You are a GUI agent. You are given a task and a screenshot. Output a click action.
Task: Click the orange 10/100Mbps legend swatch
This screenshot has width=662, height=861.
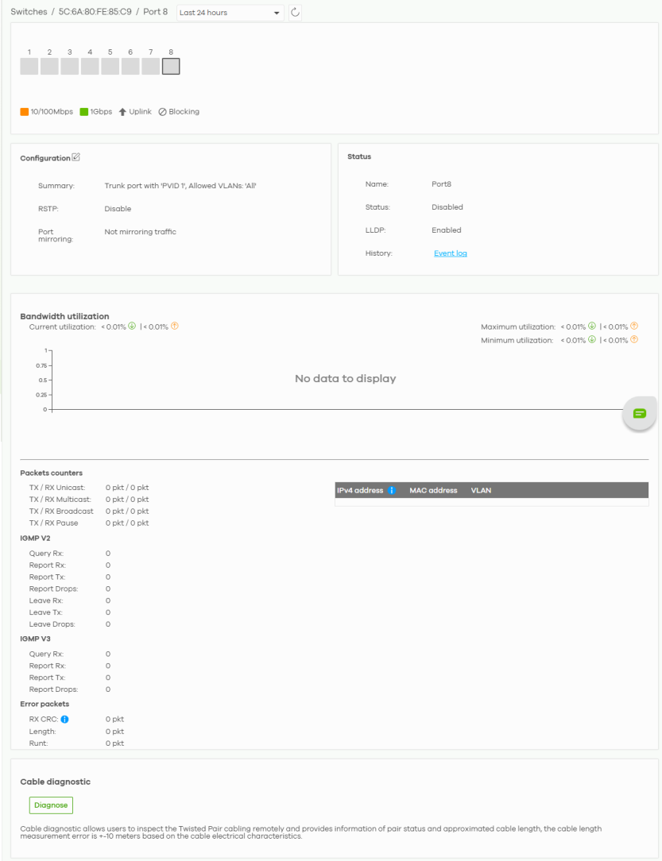tap(25, 112)
